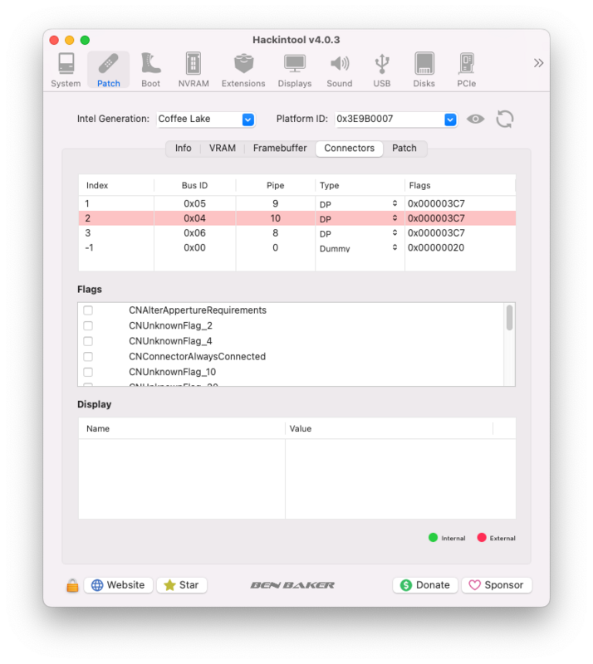This screenshot has height=664, width=593.
Task: Open the Extensions brick icon
Action: (x=243, y=70)
